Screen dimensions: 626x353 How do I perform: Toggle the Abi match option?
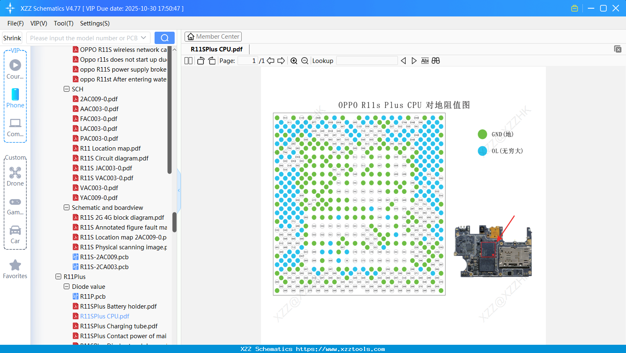(x=425, y=60)
